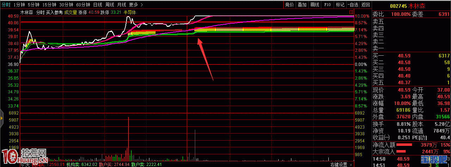Click the 委差 6391 value
451x167 pixels.
[444, 14]
